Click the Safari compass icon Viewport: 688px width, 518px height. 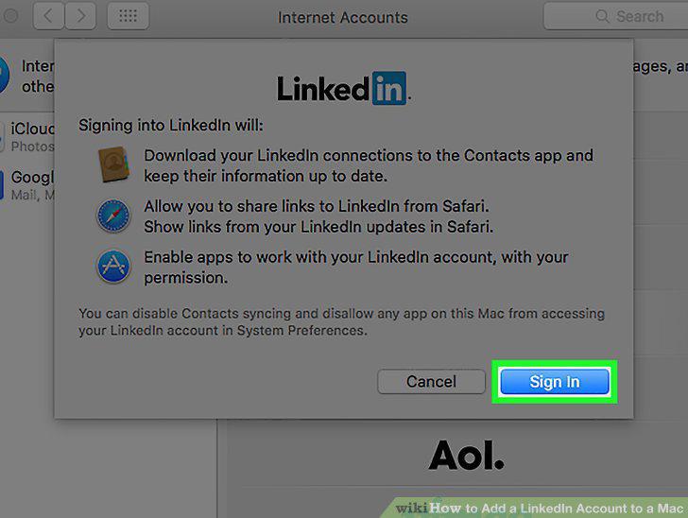[113, 216]
